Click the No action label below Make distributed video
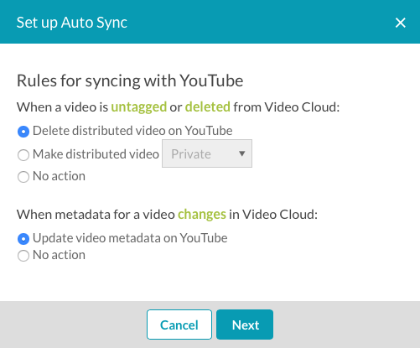This screenshot has width=420, height=348. 59,176
